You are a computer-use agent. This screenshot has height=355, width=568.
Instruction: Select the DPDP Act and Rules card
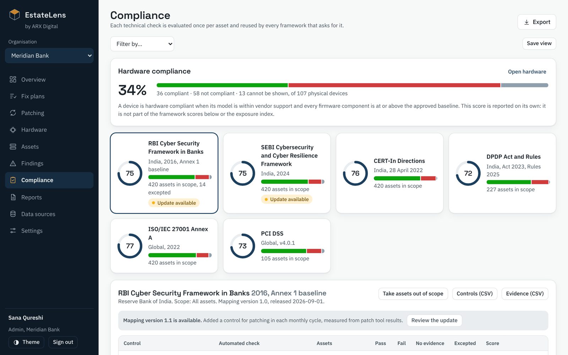tap(502, 173)
